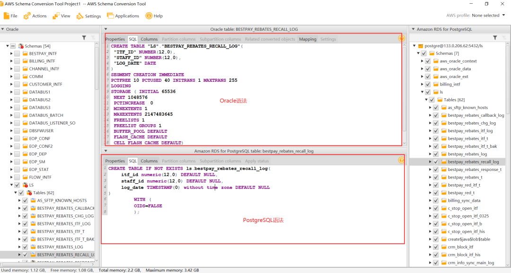511x273 pixels.
Task: Click the Schemas [54] icon with the red warning
Action: [x=21, y=46]
